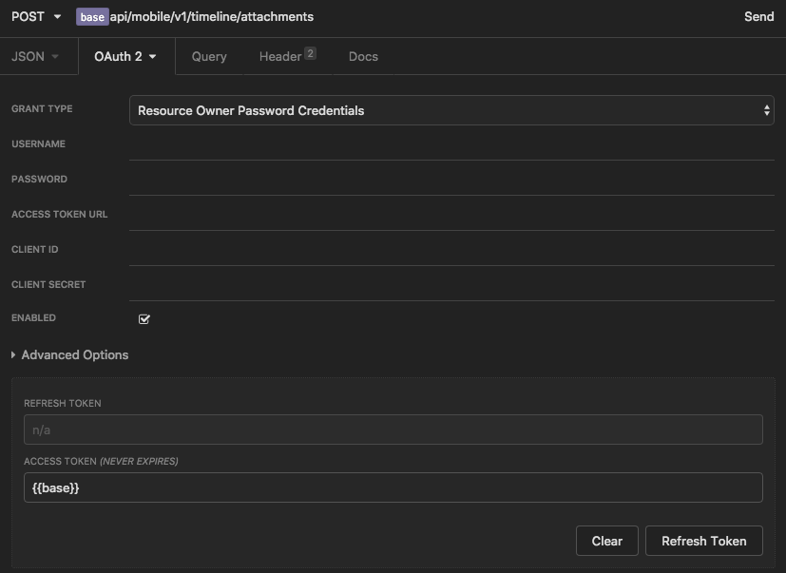The image size is (786, 573).
Task: Disable the OAuth 2 Enabled checkbox
Action: point(144,318)
